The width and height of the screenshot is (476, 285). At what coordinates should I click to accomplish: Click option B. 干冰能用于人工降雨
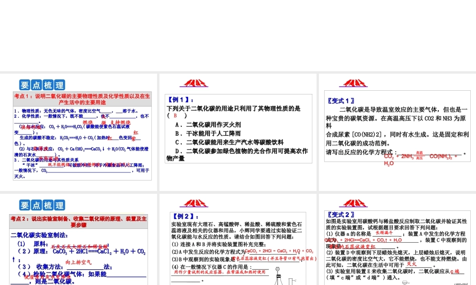pos(208,133)
